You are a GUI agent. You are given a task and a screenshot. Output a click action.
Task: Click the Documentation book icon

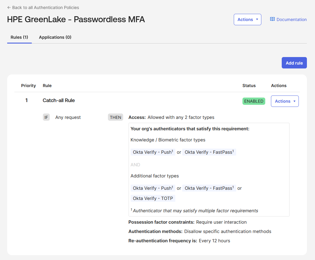click(272, 19)
